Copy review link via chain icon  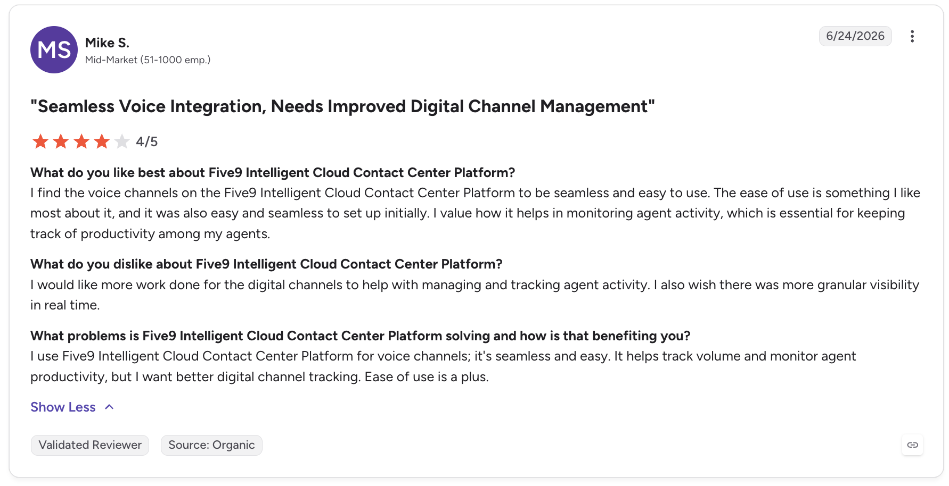[912, 445]
